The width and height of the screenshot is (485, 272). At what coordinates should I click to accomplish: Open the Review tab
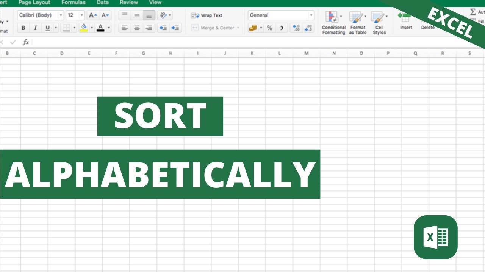(129, 3)
